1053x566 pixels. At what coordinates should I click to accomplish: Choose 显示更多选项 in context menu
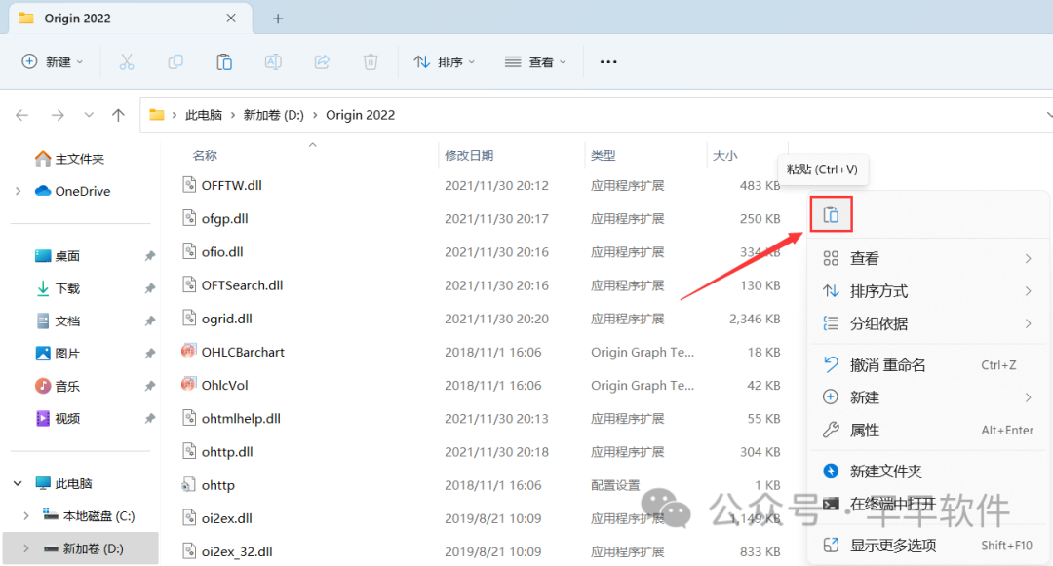[892, 545]
